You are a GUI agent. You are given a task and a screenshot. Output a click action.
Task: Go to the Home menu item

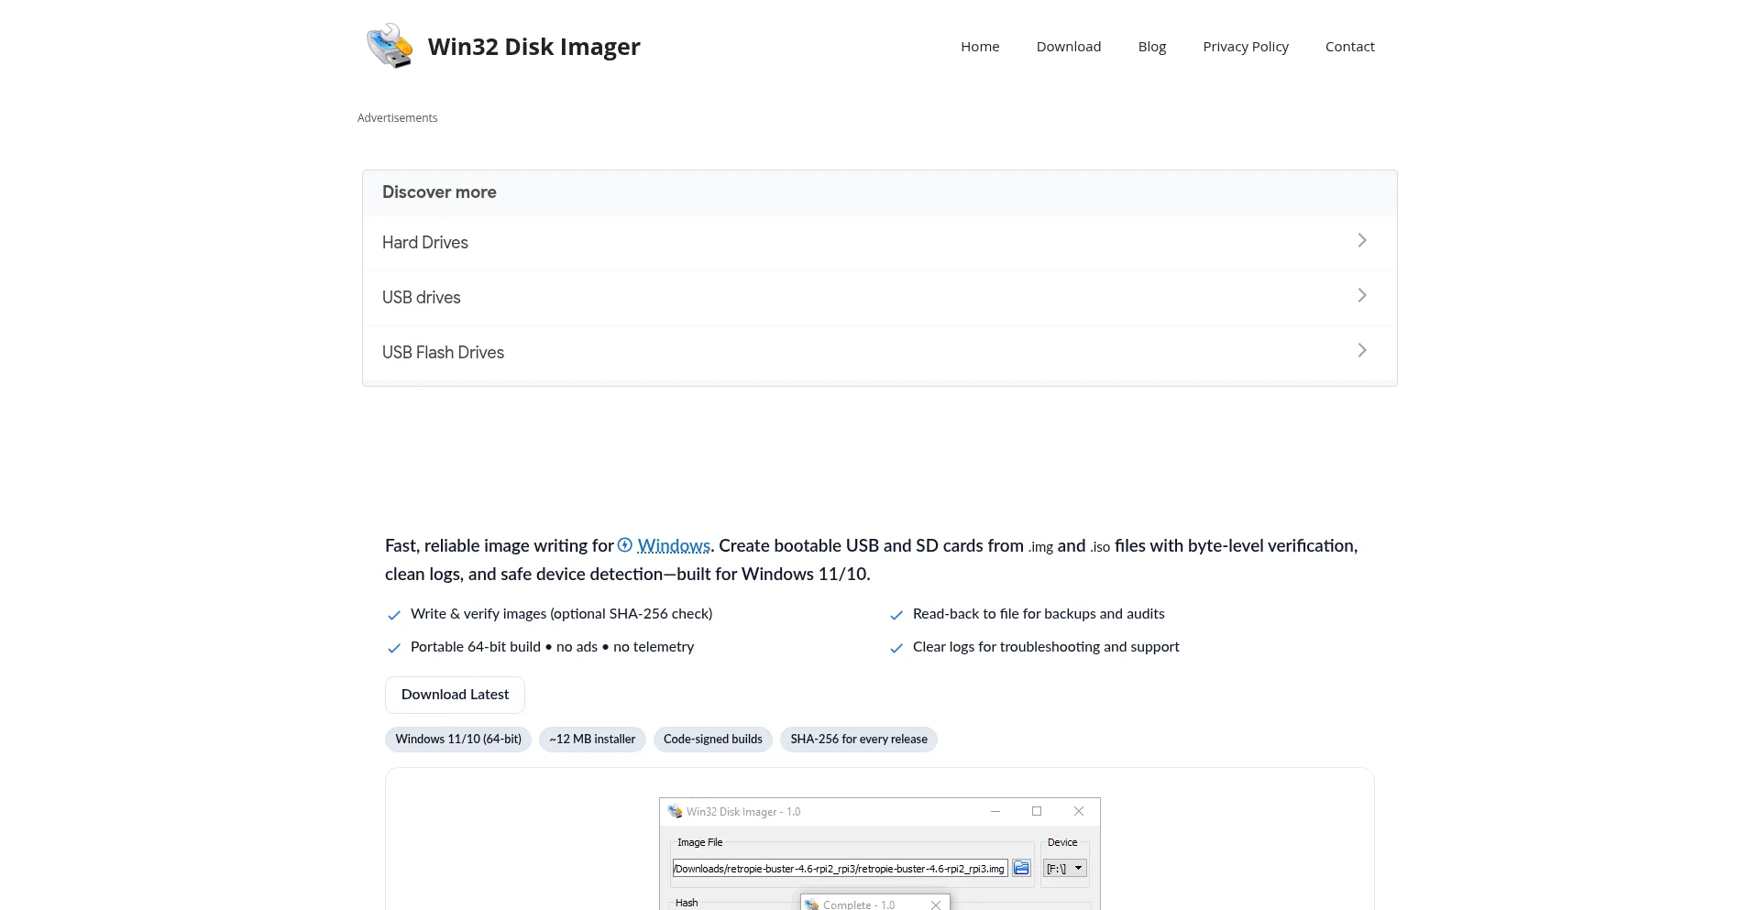click(x=980, y=47)
